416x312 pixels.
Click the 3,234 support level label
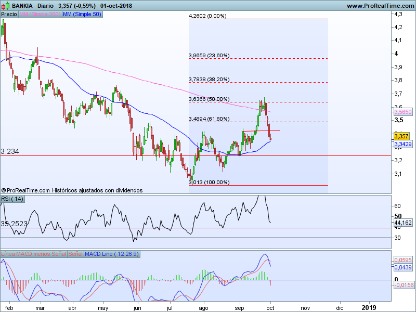pyautogui.click(x=10, y=151)
